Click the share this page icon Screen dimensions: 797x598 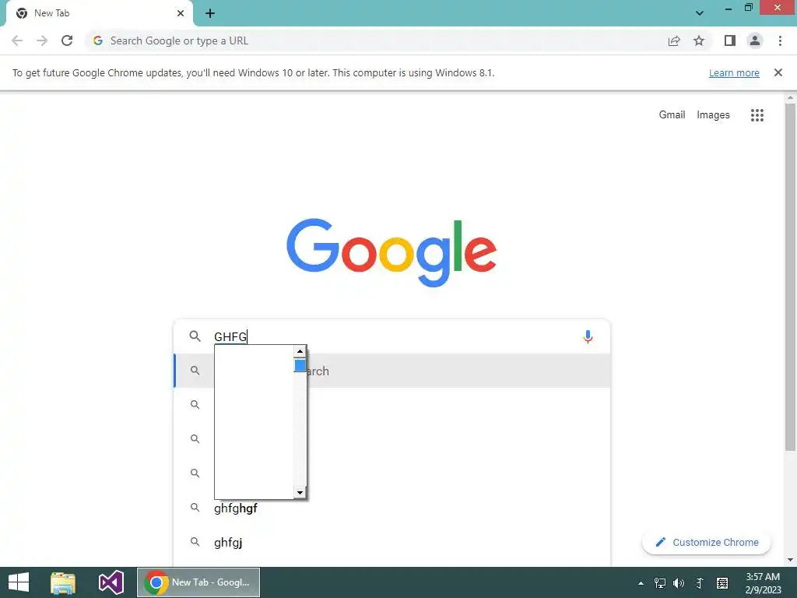674,40
